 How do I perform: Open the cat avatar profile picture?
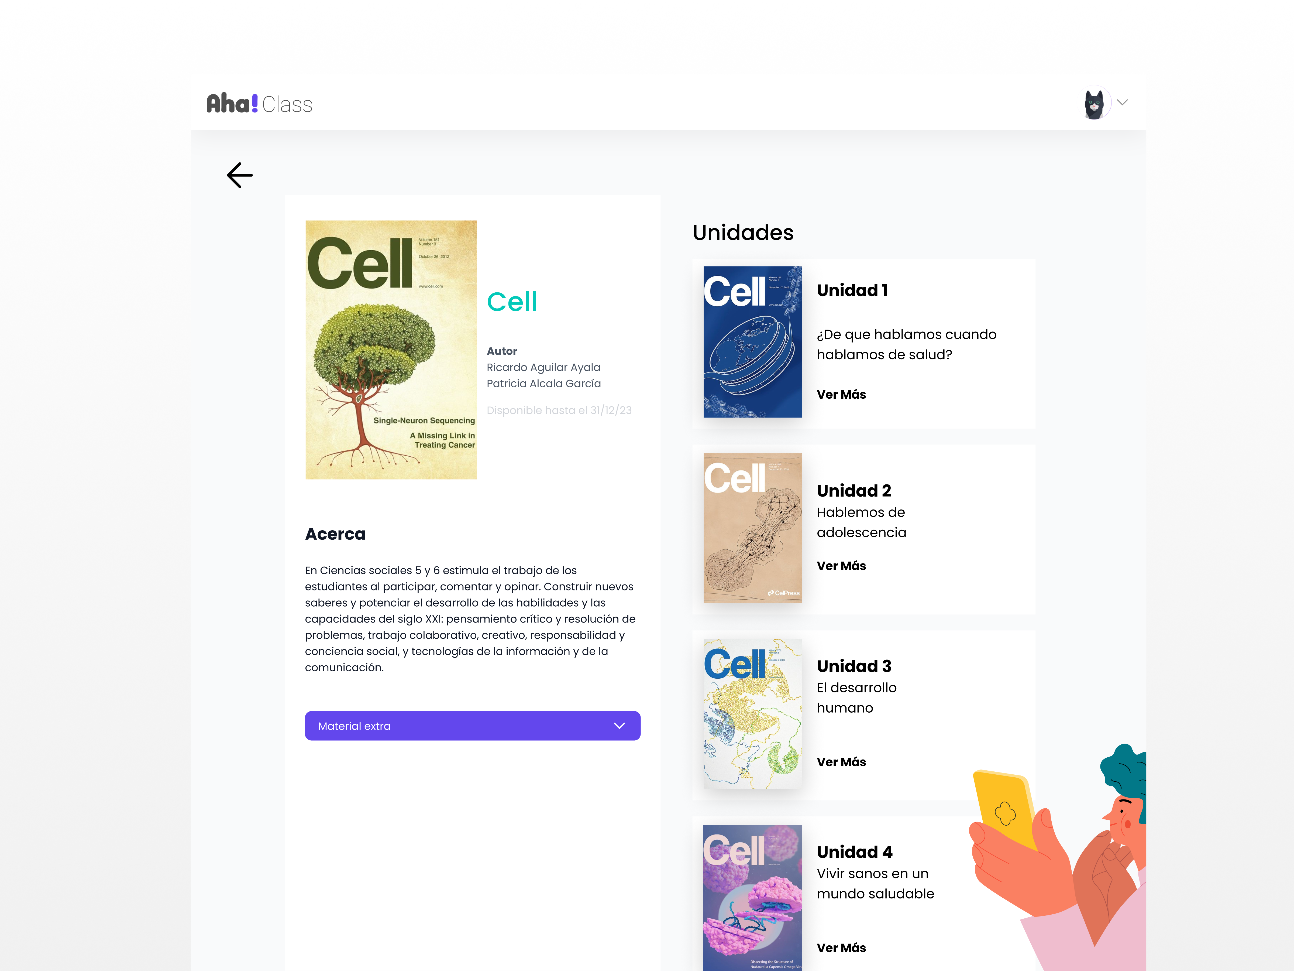(1094, 103)
